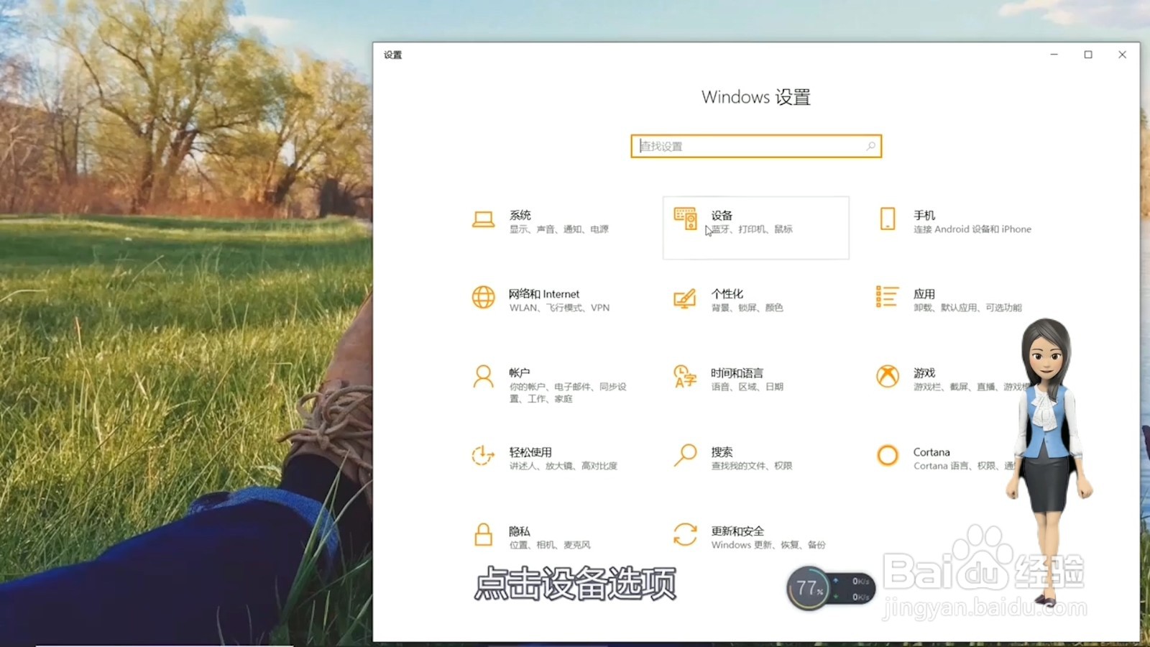Close the 设置 window
This screenshot has width=1150, height=647.
pos(1122,55)
